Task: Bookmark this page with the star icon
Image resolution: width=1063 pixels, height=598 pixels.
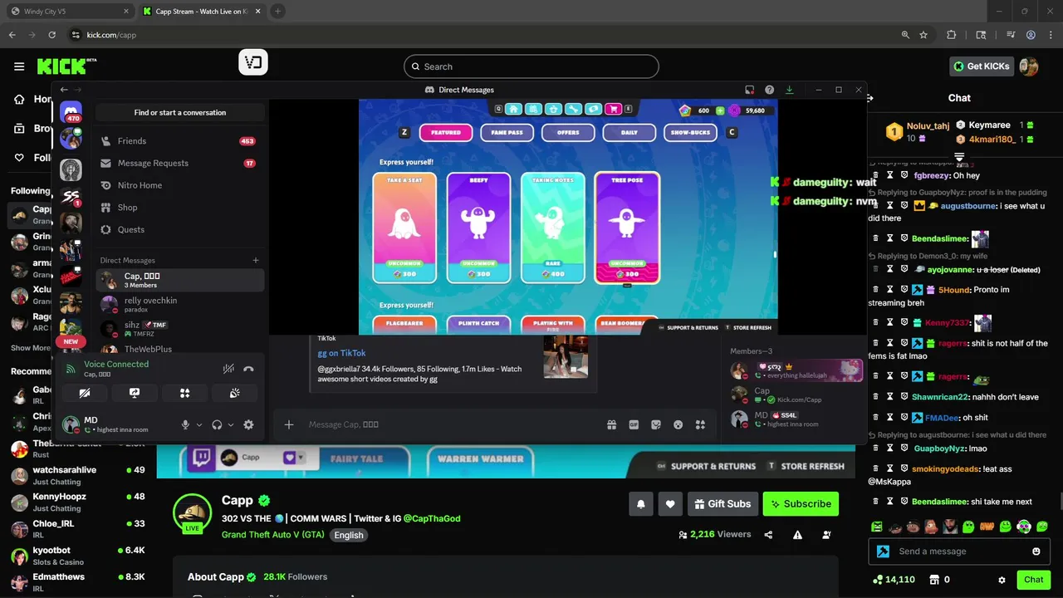Action: tap(923, 35)
